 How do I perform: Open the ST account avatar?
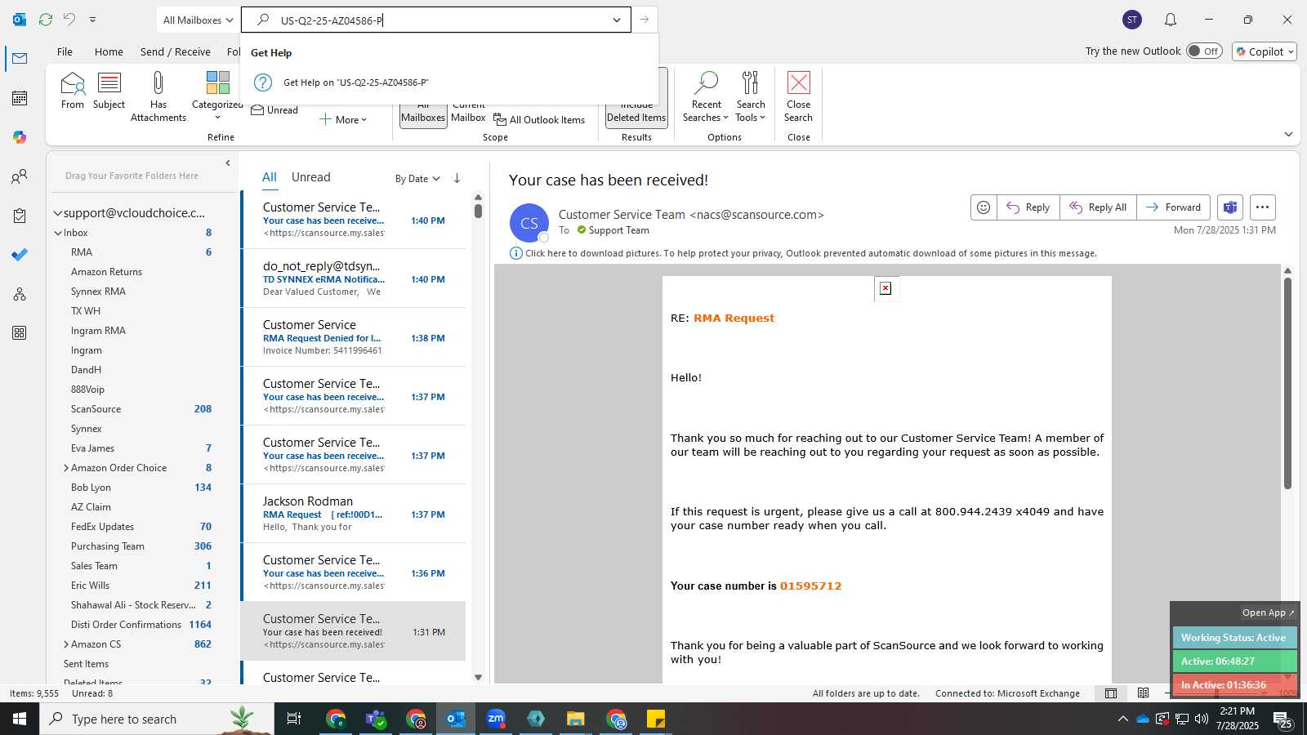1132,20
